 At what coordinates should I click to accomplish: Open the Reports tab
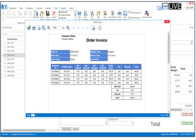point(64,8)
